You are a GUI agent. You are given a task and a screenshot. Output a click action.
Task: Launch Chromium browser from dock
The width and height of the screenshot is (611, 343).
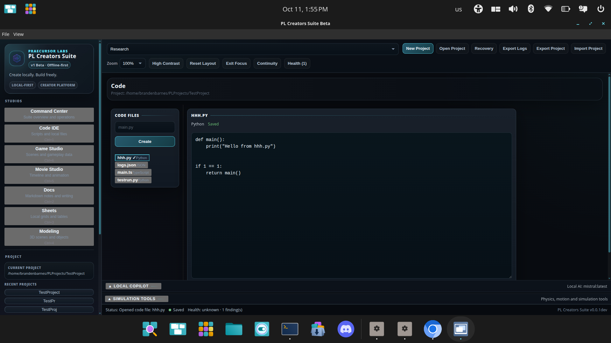point(433,329)
